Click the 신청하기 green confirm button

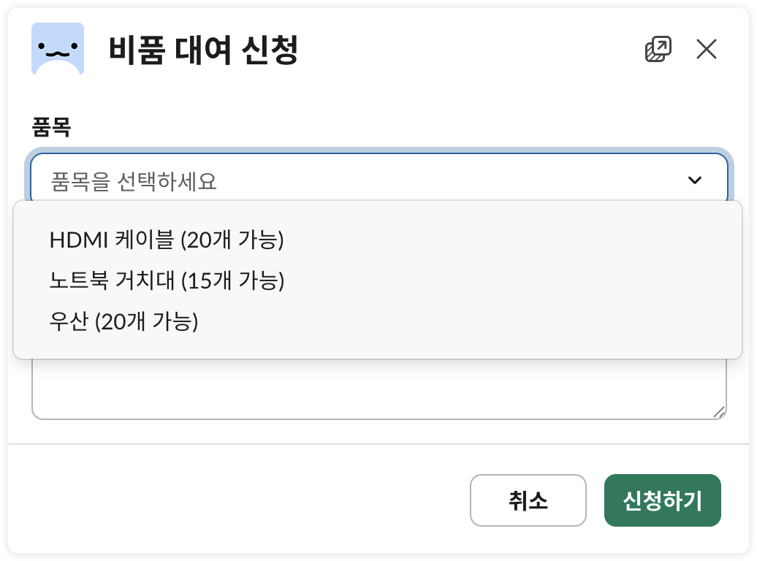[662, 500]
